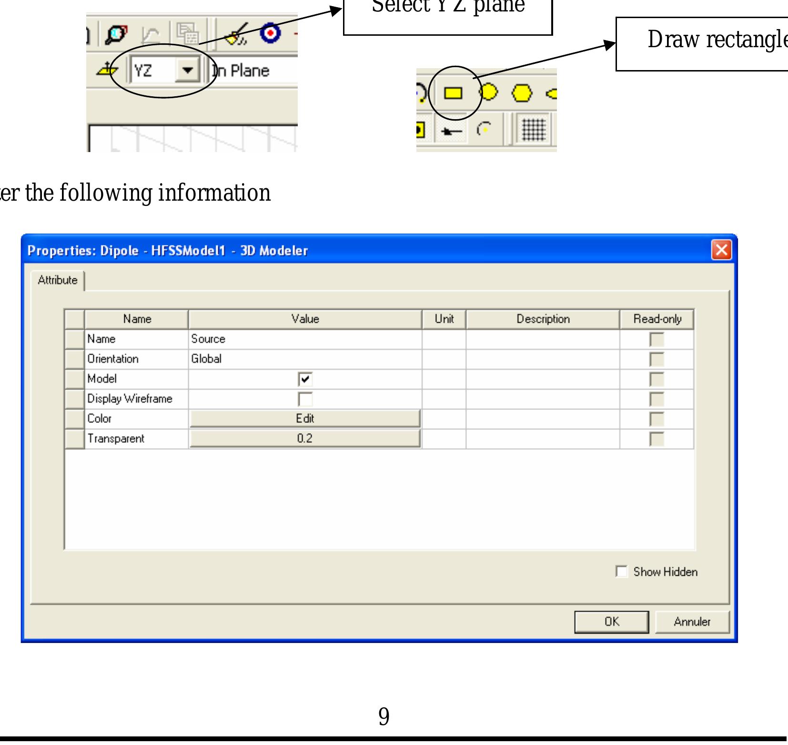Click the Transparent value 0.2 field
The width and height of the screenshot is (788, 745).
(x=305, y=438)
